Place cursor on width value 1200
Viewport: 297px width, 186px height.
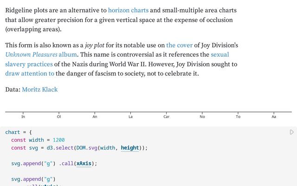coord(58,140)
